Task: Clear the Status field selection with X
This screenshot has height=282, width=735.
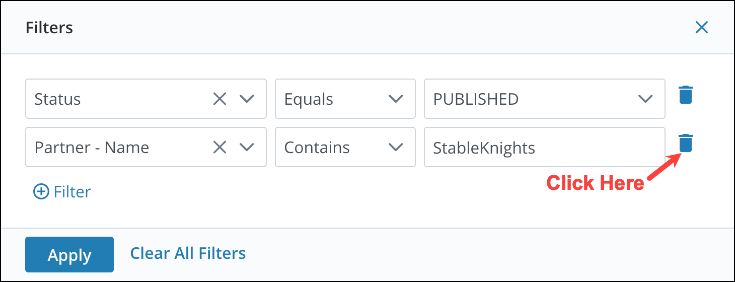Action: click(x=219, y=99)
